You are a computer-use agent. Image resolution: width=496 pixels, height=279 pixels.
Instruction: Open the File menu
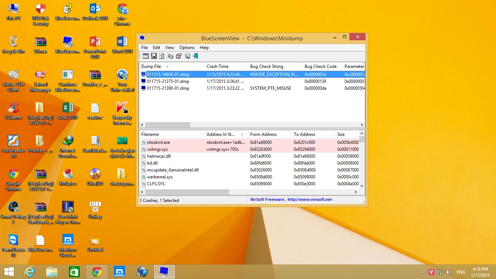click(145, 48)
